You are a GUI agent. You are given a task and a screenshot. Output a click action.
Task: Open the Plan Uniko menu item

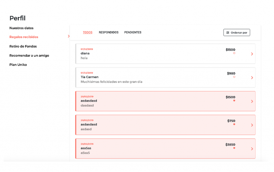(x=18, y=65)
